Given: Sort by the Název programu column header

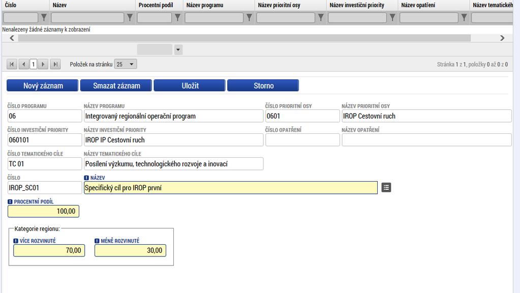Looking at the screenshot, I should [x=205, y=5].
